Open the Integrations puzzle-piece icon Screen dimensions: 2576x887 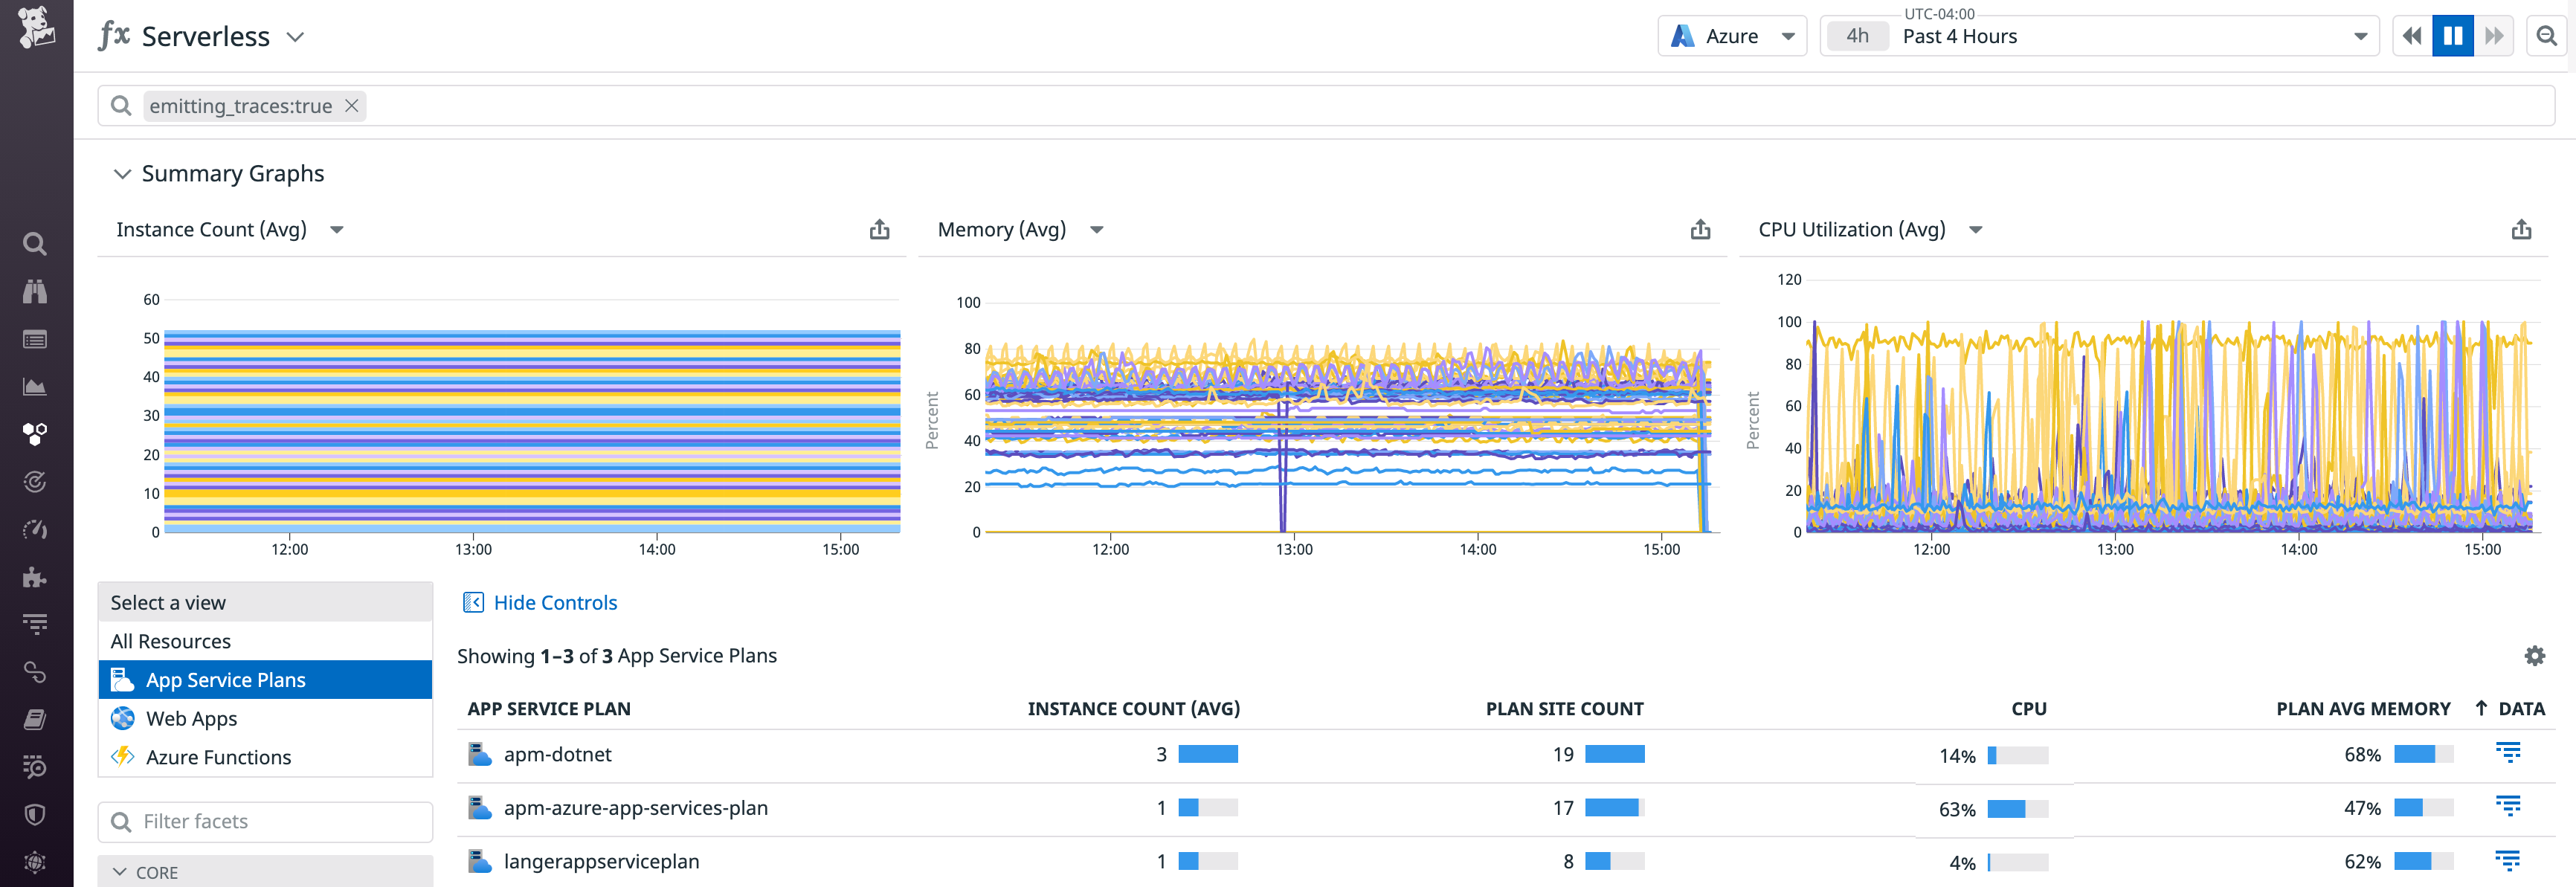34,577
